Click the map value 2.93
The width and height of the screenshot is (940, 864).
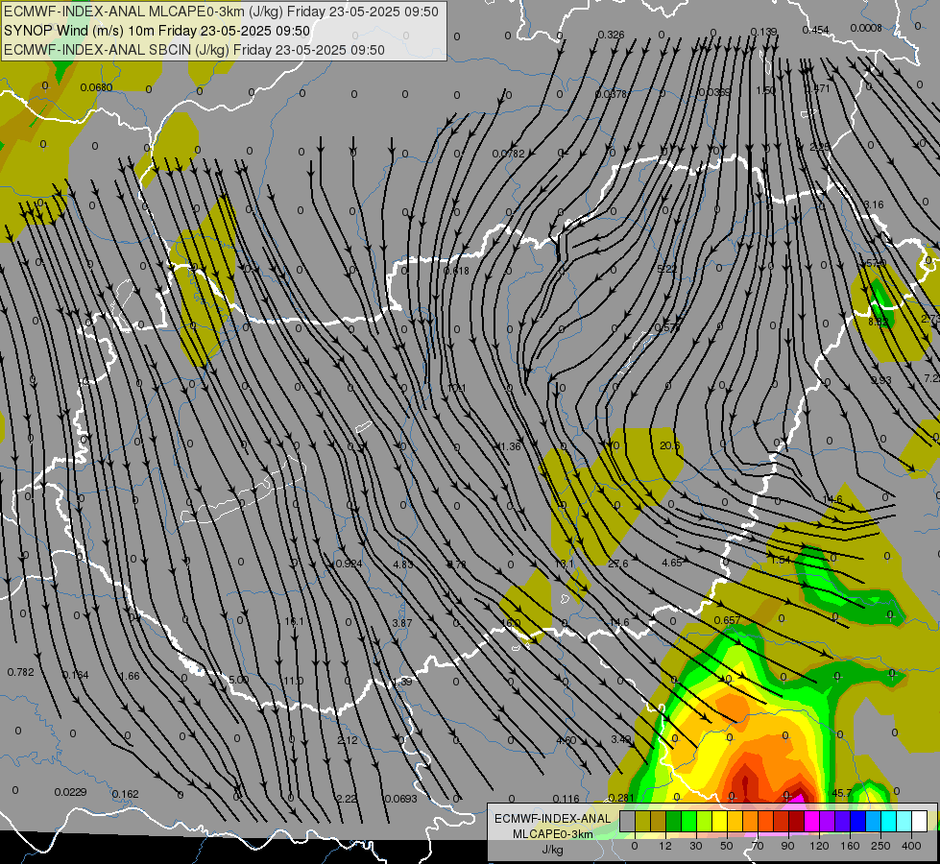(881, 380)
